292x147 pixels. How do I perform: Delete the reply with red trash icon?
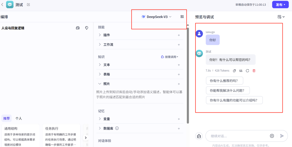tap(254, 71)
